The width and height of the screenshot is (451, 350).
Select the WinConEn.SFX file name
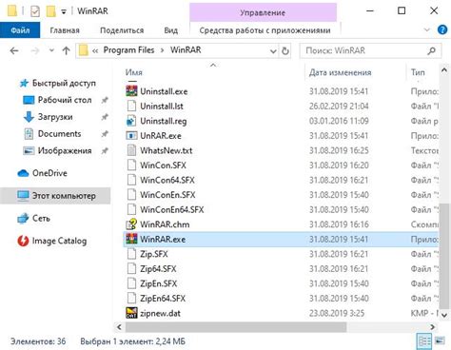point(167,195)
